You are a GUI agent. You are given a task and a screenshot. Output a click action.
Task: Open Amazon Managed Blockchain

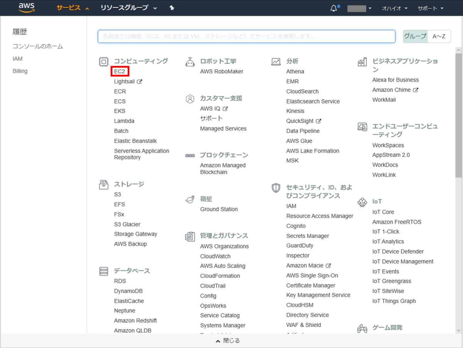(223, 169)
